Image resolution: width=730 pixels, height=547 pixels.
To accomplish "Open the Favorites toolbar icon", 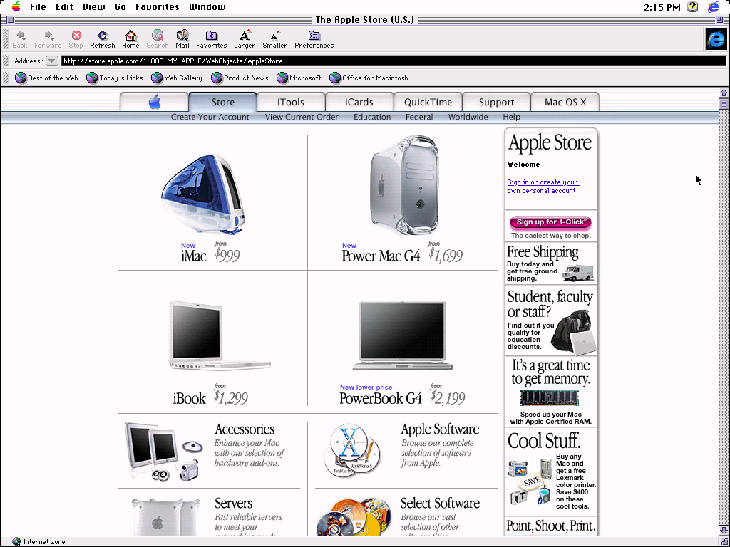I will 211,36.
